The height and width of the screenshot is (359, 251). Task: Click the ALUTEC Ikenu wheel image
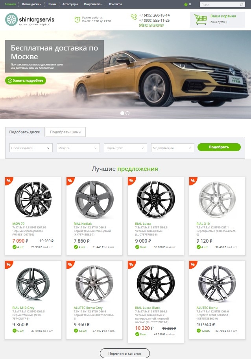click(217, 284)
